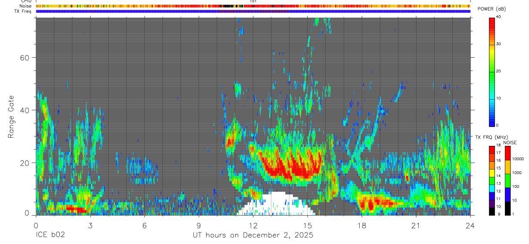
Task: Click the NOISE legend title
Action: 510,142
